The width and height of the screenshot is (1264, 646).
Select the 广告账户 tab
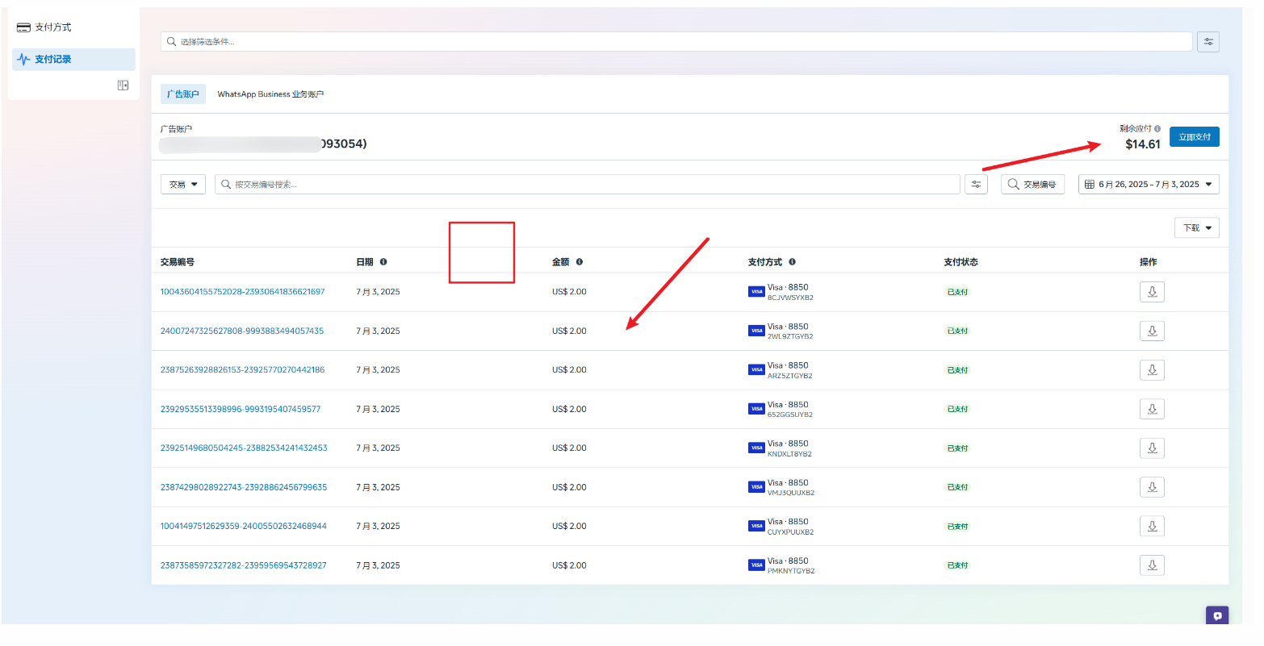pos(183,94)
